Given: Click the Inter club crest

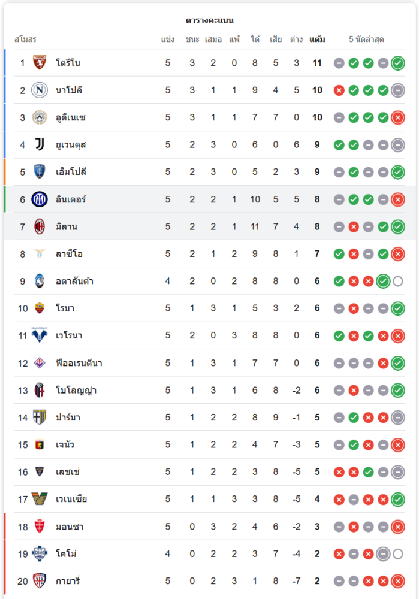Looking at the screenshot, I should click(x=40, y=199).
